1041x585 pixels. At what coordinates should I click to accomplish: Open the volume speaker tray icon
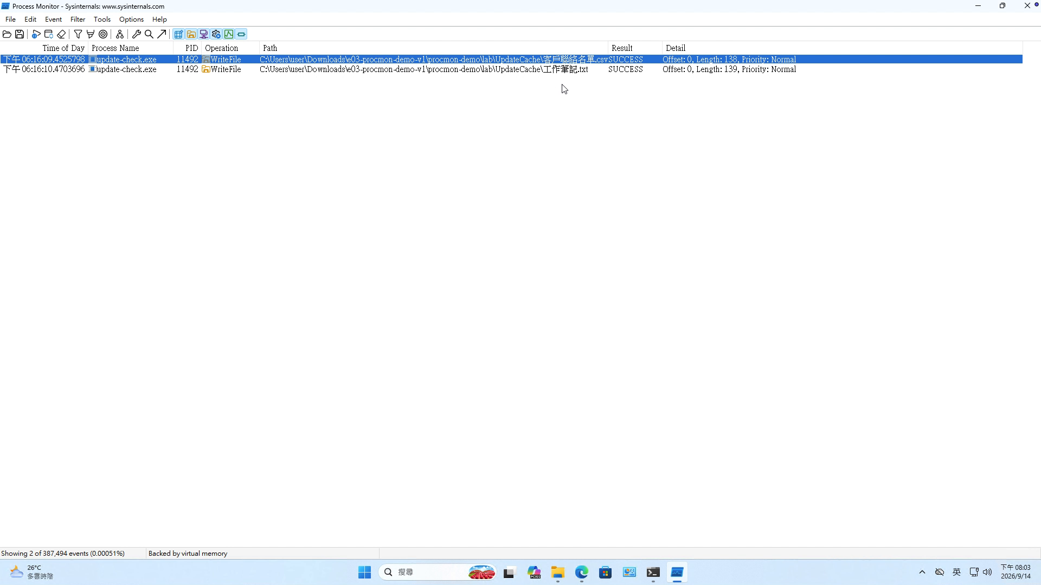[x=987, y=573]
